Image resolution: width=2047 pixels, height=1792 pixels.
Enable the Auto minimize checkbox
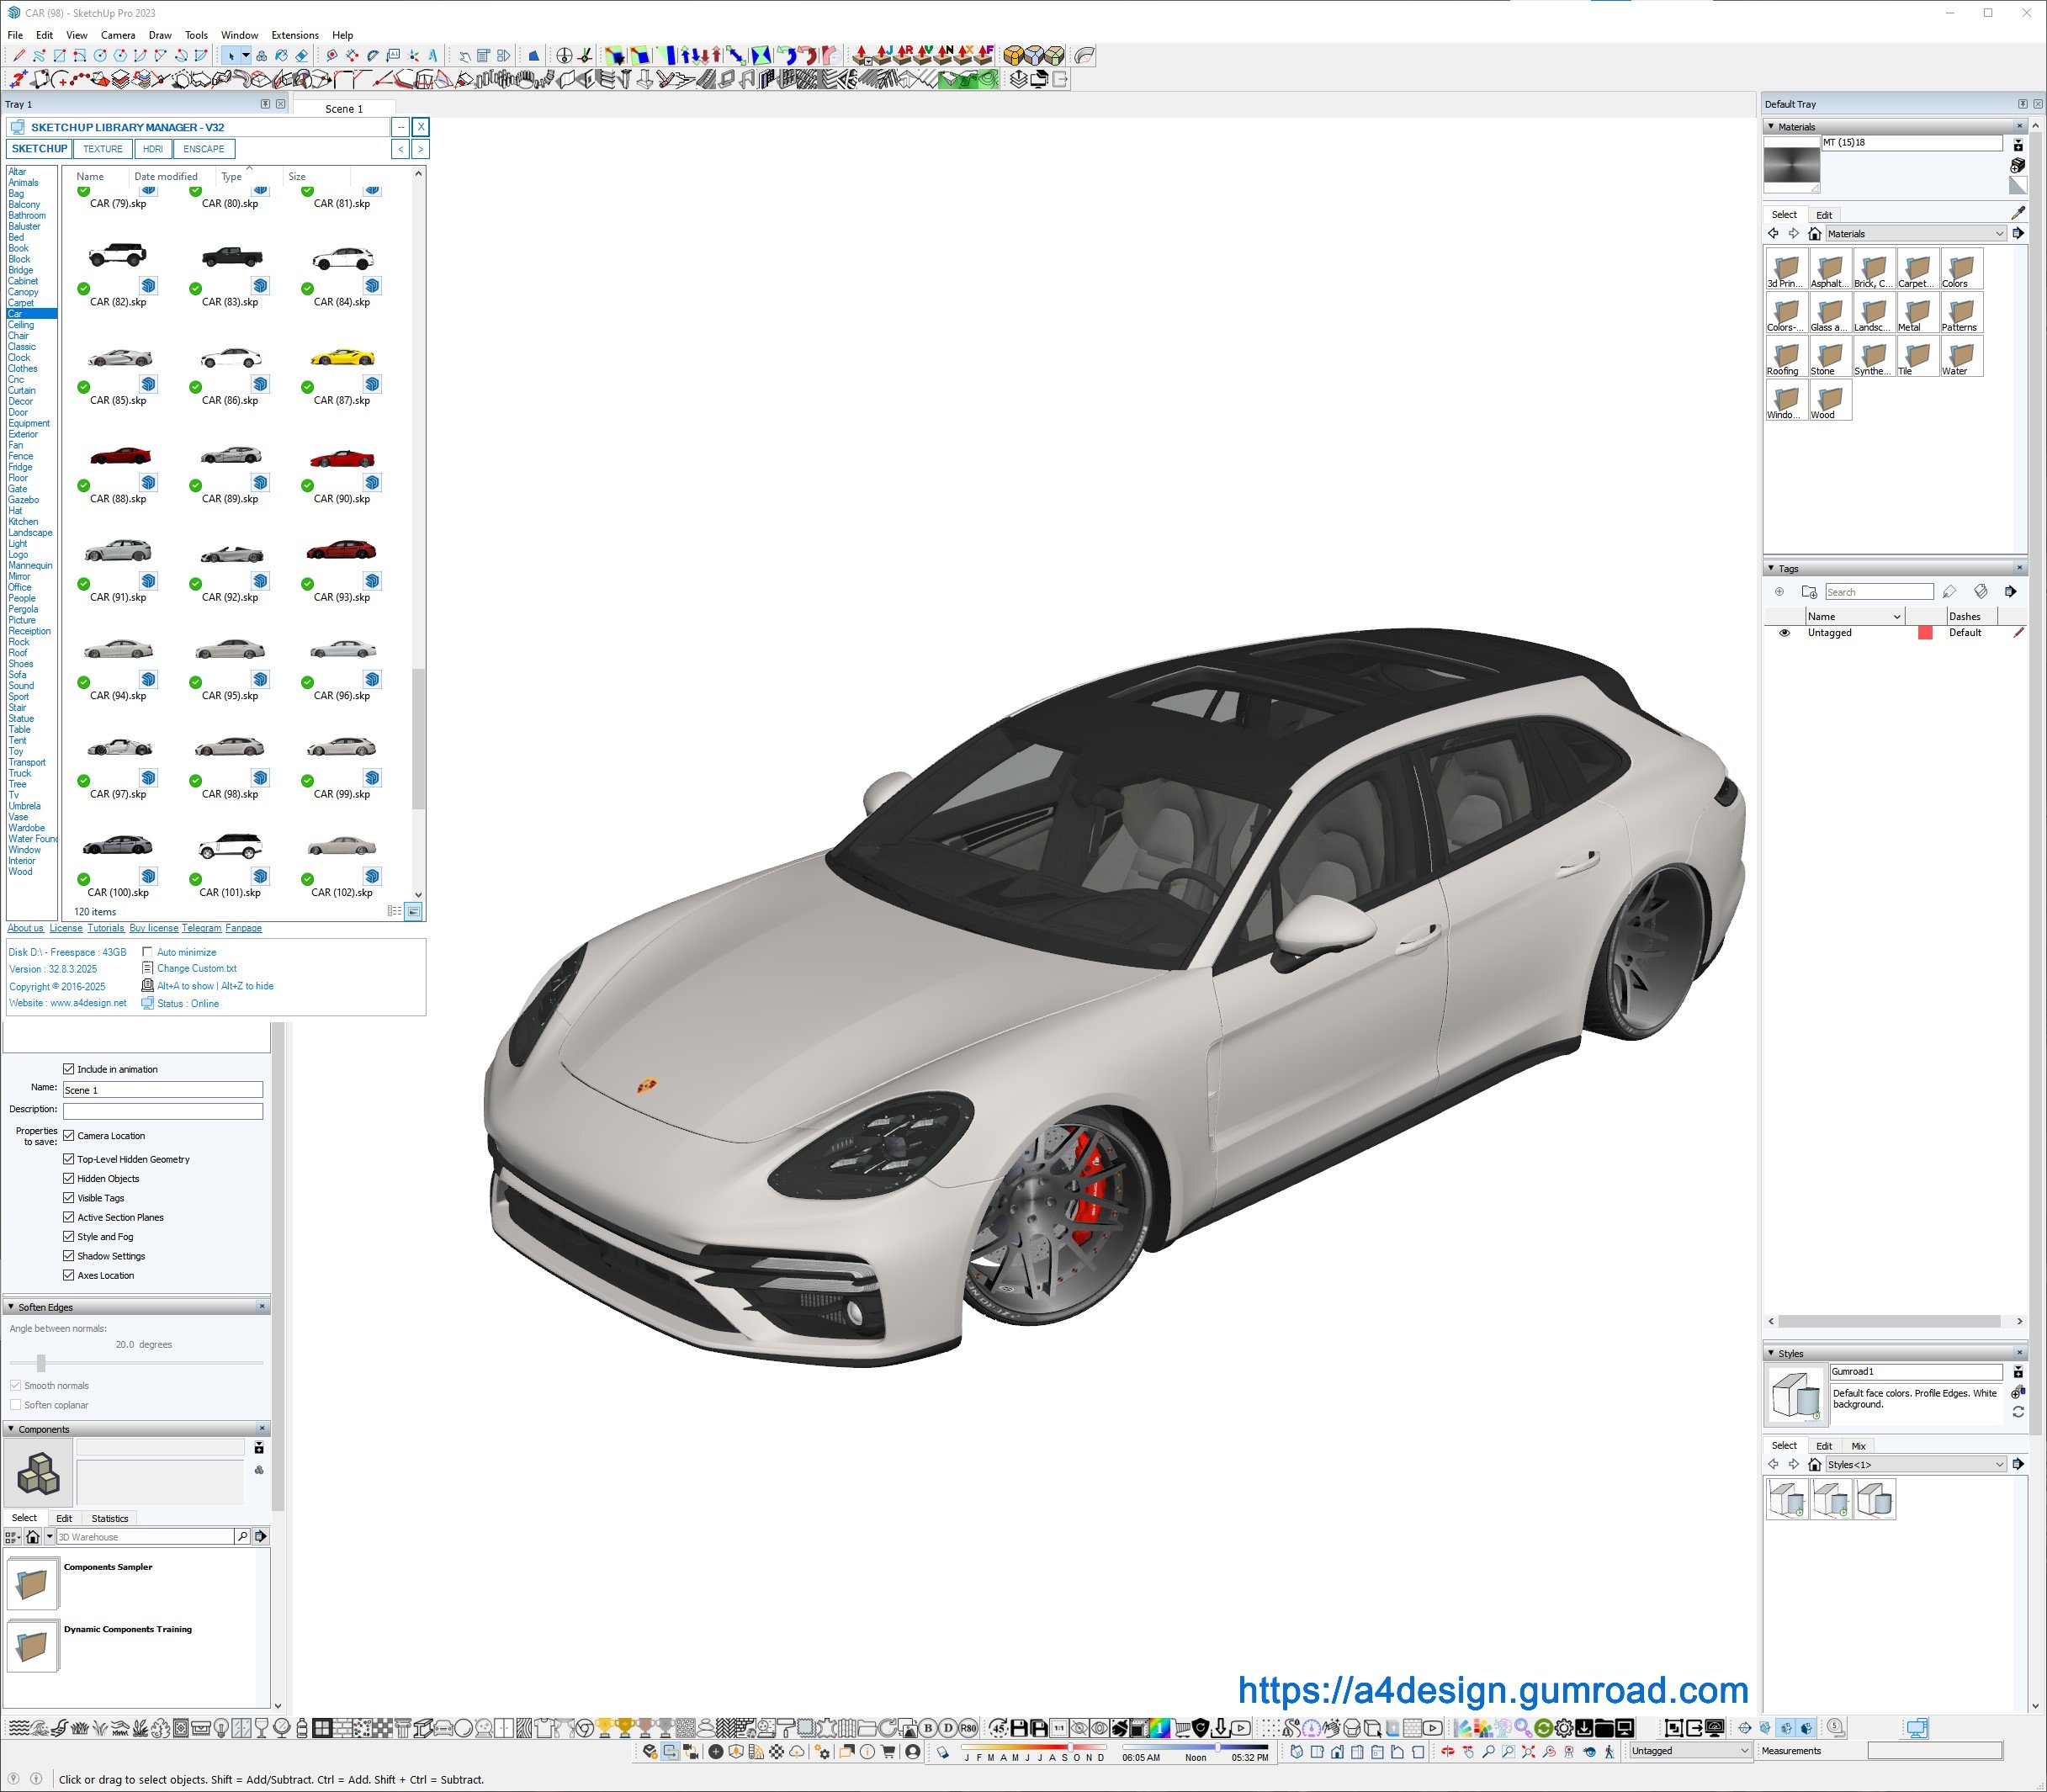(x=148, y=952)
